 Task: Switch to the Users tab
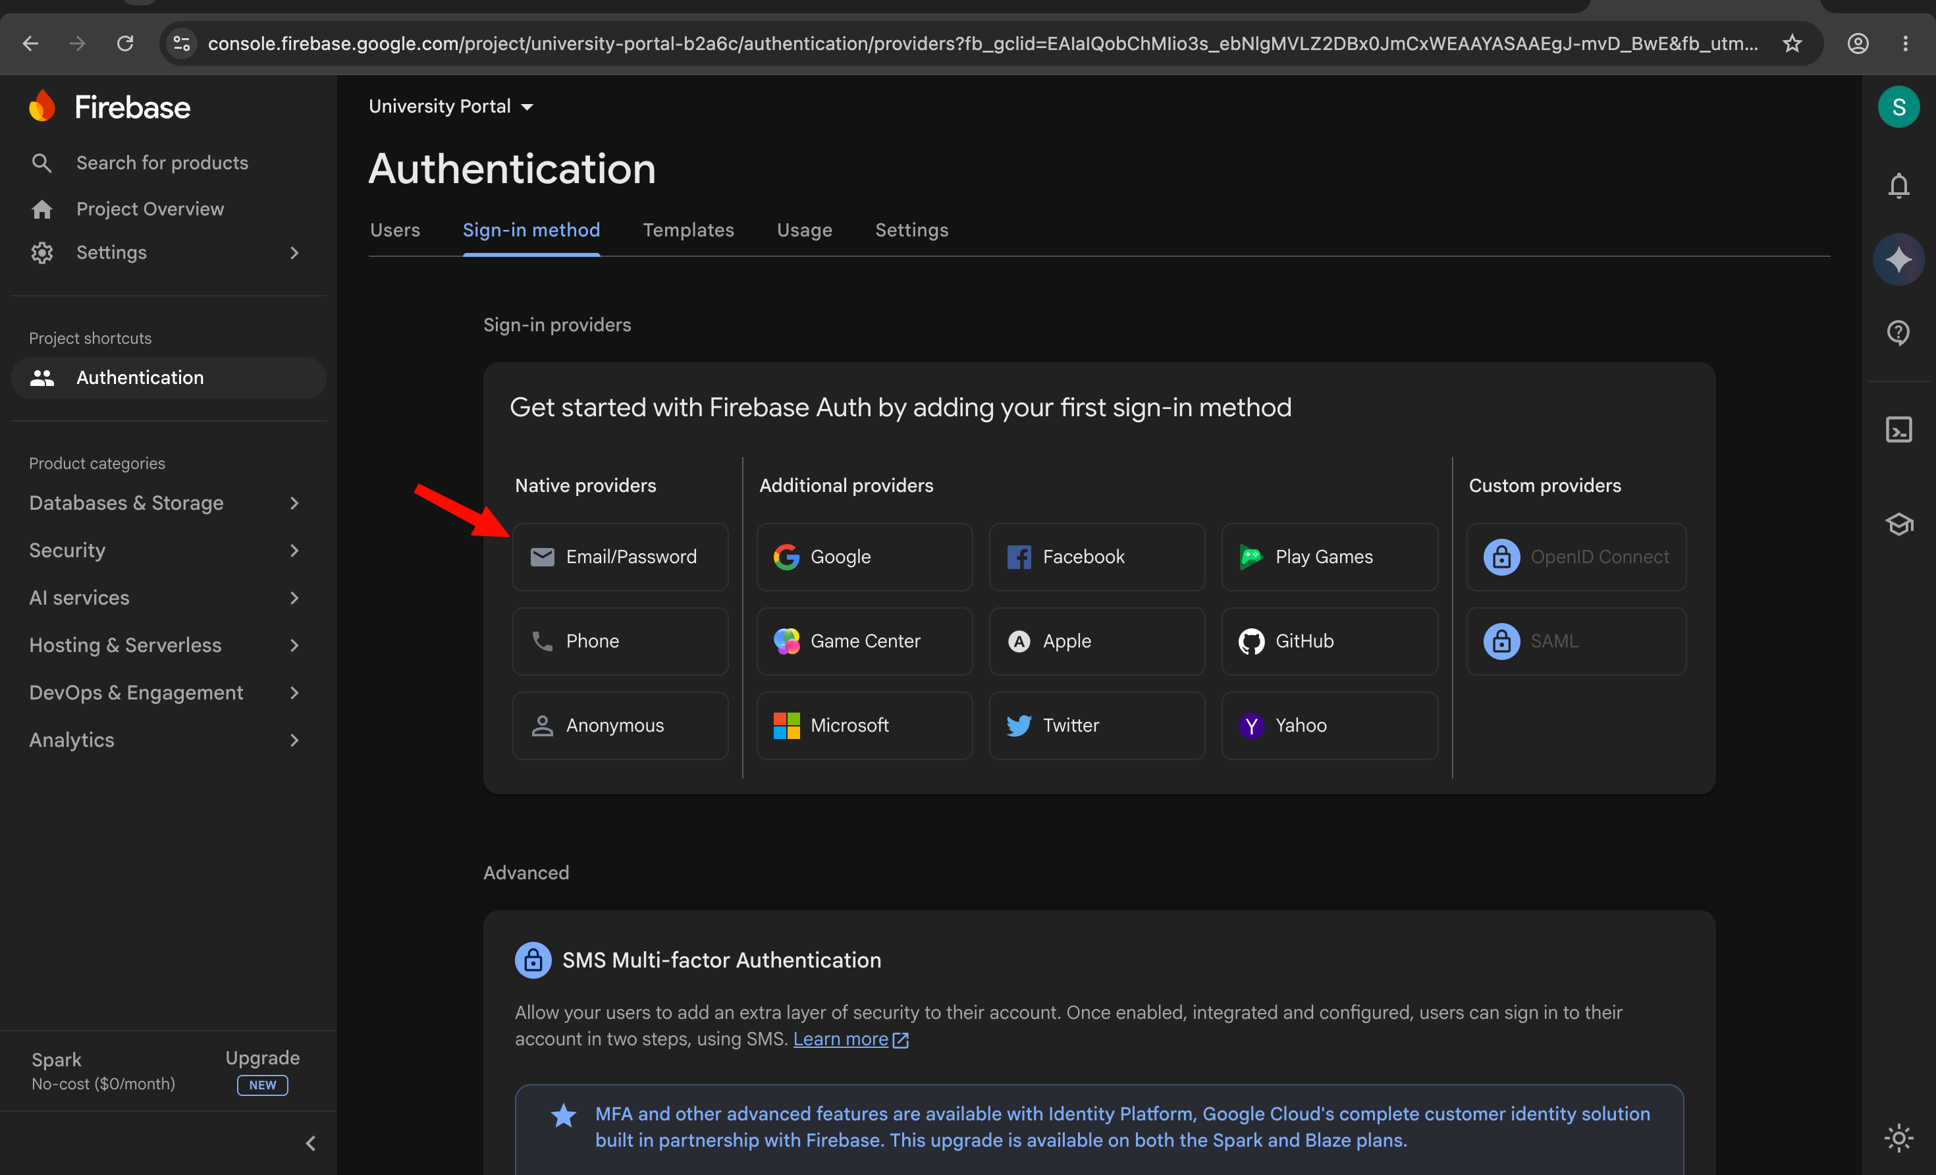tap(394, 231)
